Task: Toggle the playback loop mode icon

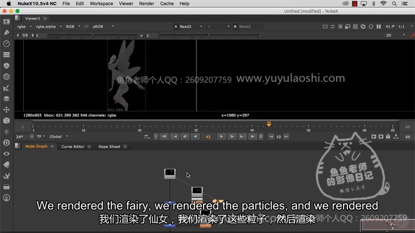Action: (147, 137)
